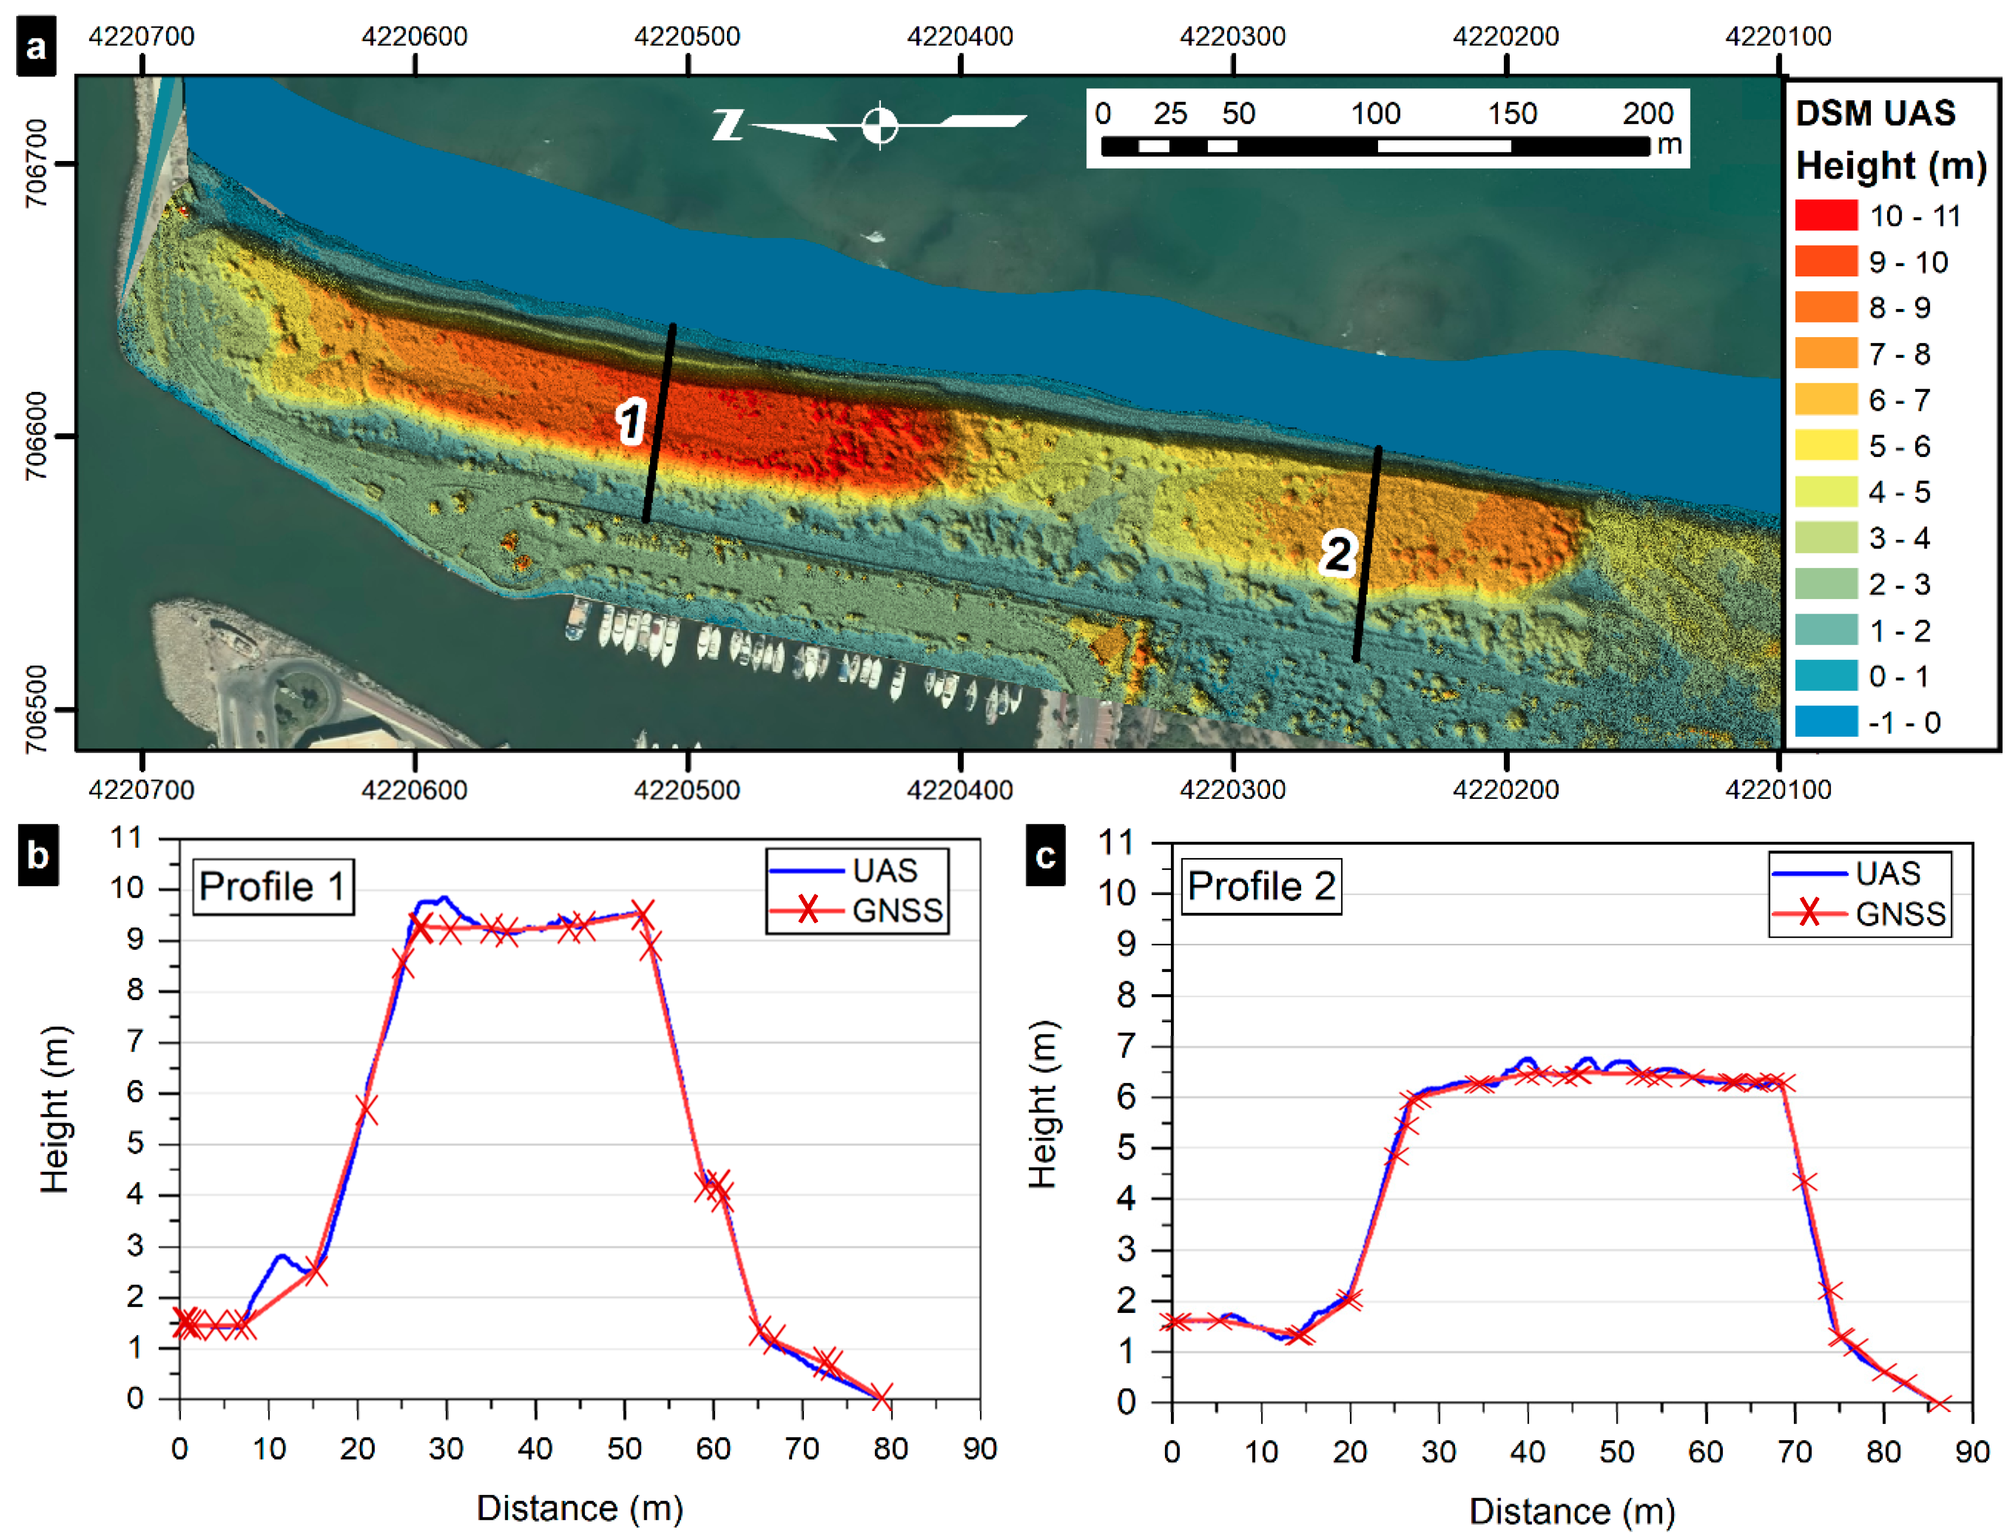Click the GNSS red X marker in Profile 1 legend
Viewport: 2015px width, 1540px height.
click(808, 910)
